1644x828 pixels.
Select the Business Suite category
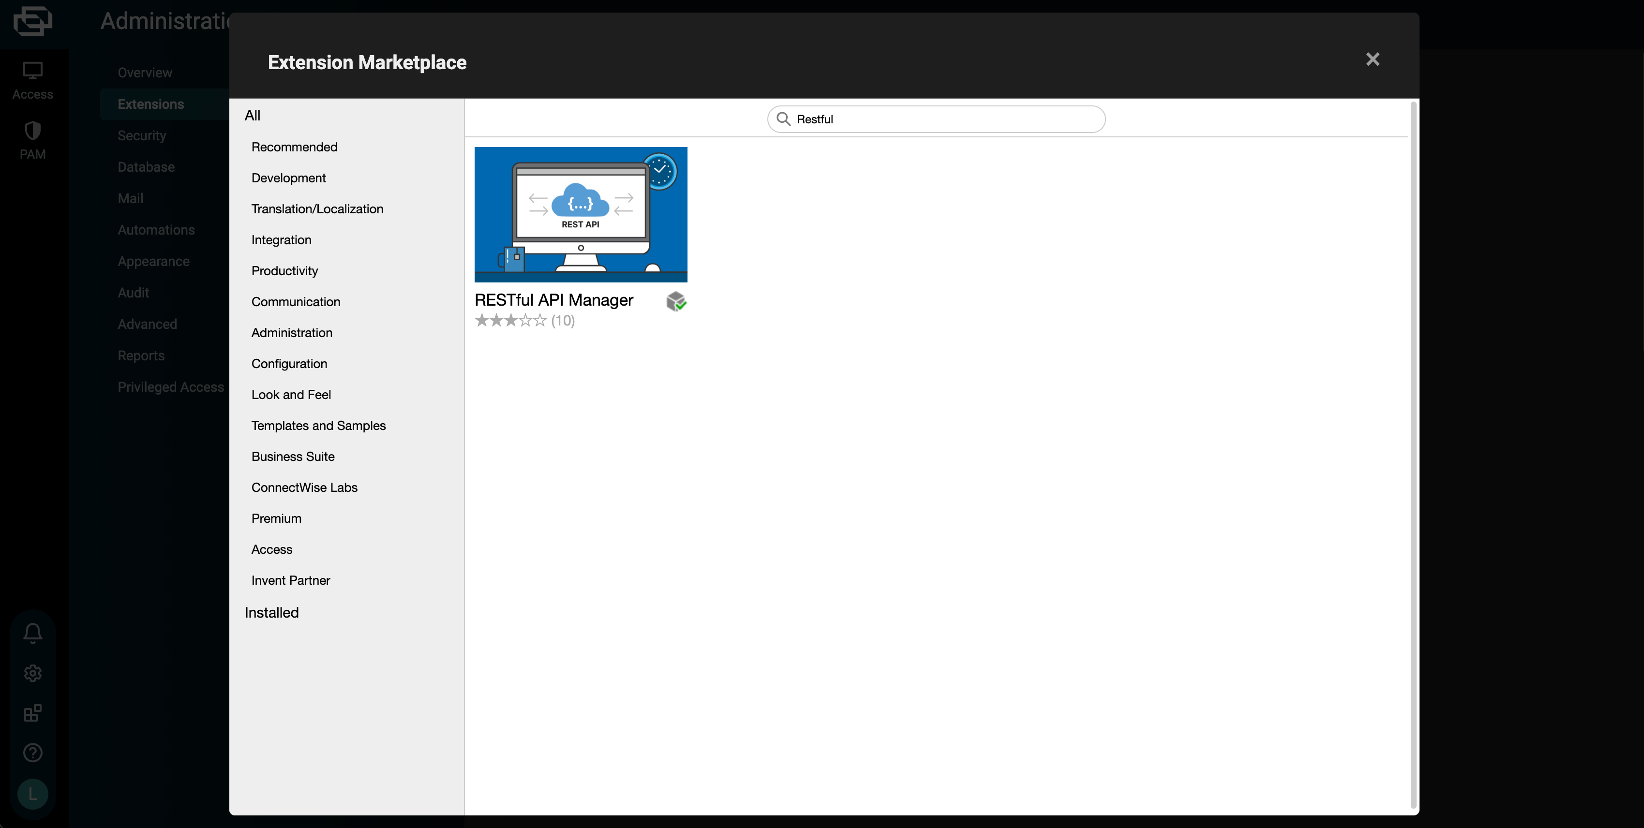tap(293, 456)
